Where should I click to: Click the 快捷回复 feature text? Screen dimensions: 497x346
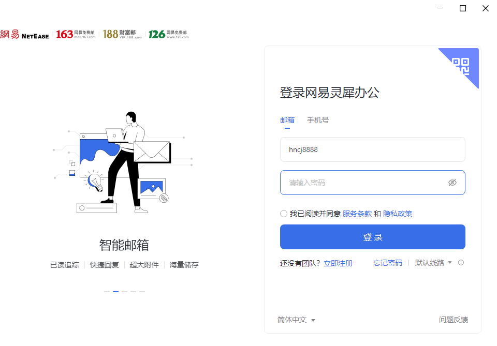point(104,265)
